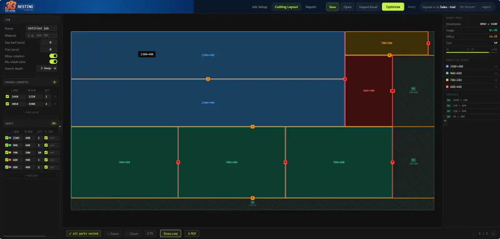The height and width of the screenshot is (239, 500).
Task: Uncheck the 3050 × 1500 panel checkbox
Action: click(7, 104)
